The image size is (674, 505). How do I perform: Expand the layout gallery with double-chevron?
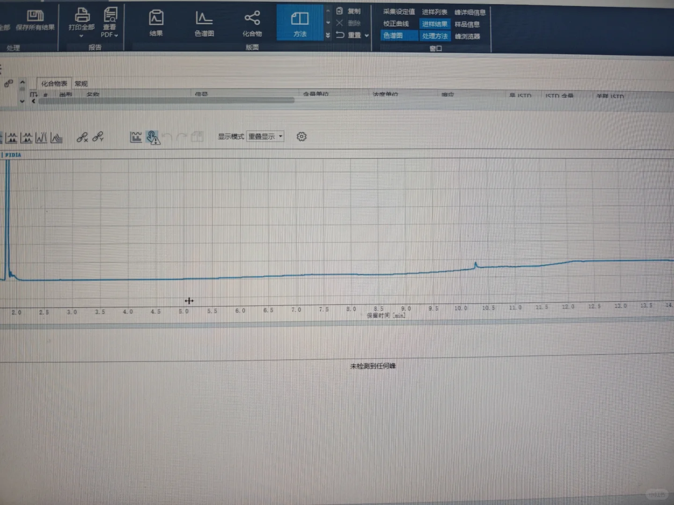pos(328,36)
